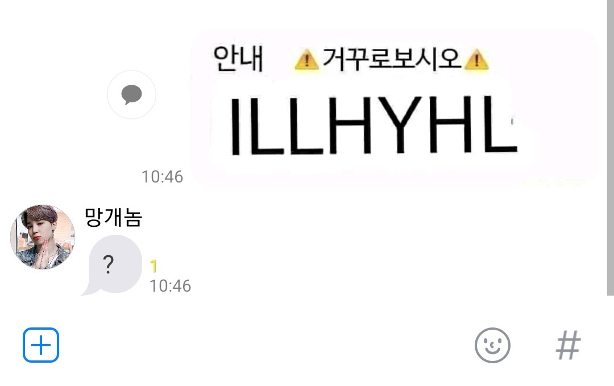Click the left warning sign emoji
Viewport: 614px width, 386px height.
coord(306,60)
